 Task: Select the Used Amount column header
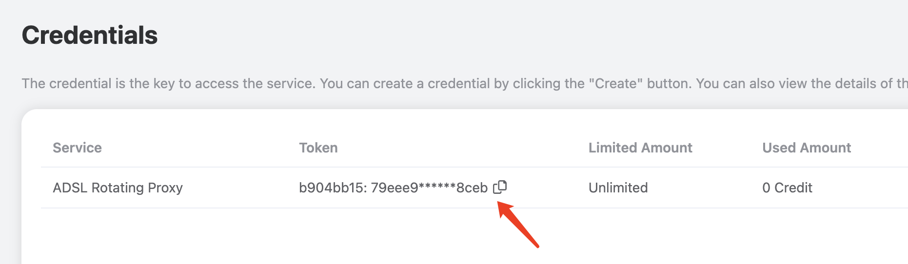click(x=806, y=148)
